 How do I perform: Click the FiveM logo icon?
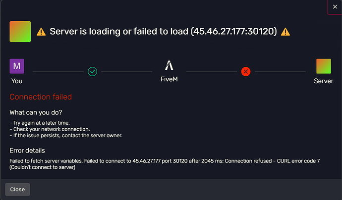tap(169, 65)
